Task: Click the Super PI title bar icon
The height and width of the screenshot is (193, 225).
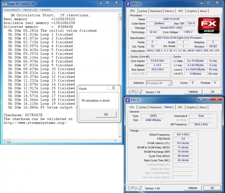Action: pos(4,4)
